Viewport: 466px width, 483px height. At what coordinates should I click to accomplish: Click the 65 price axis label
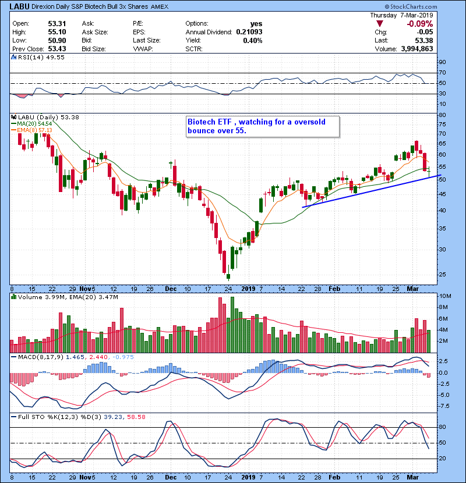click(x=443, y=144)
